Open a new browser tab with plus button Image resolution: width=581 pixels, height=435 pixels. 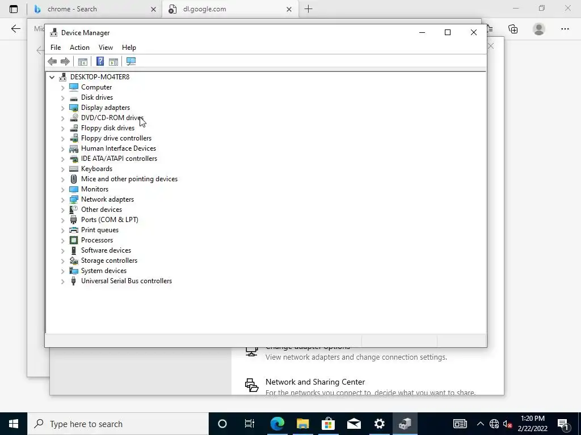pos(308,9)
